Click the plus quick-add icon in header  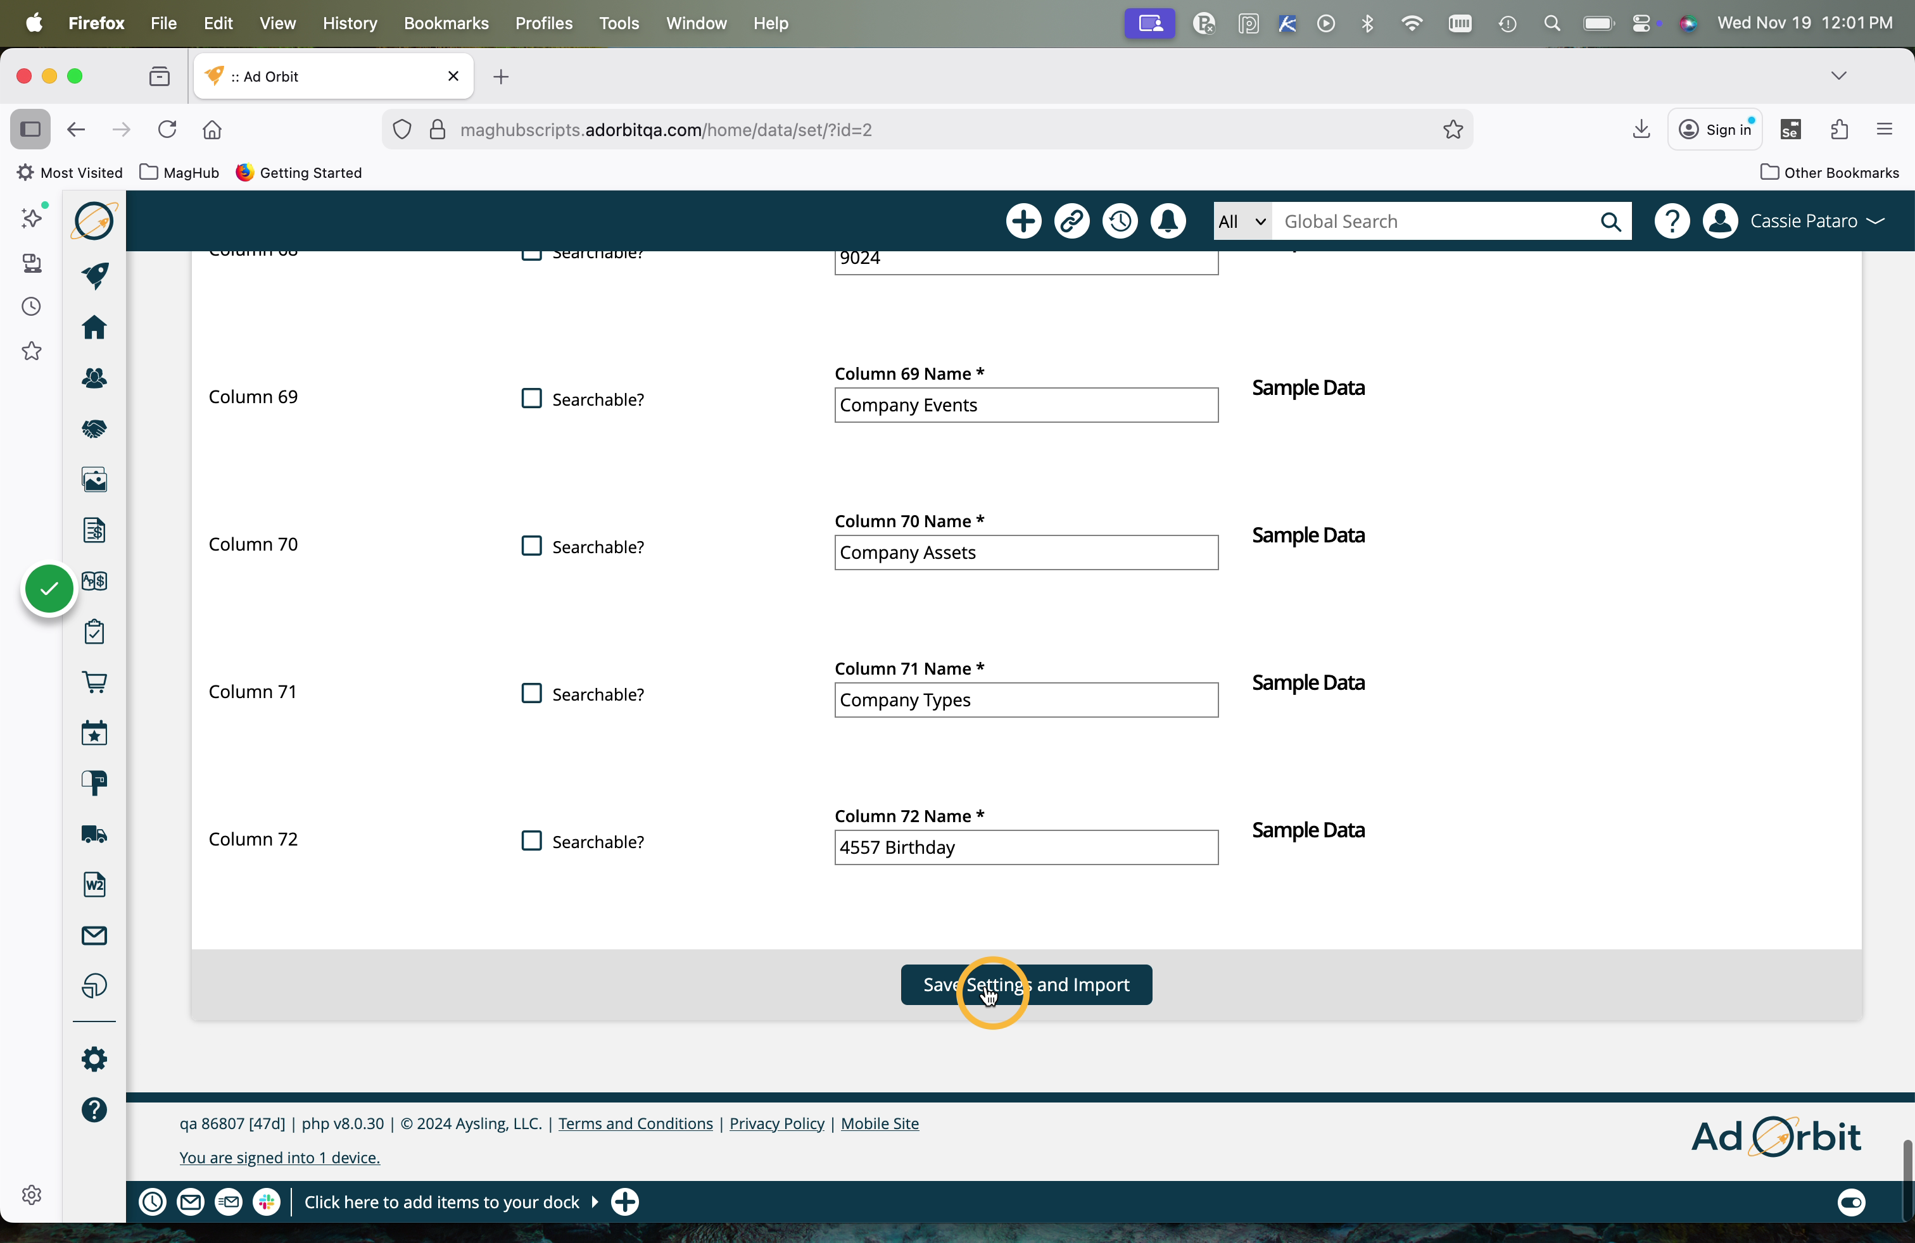pyautogui.click(x=1023, y=221)
